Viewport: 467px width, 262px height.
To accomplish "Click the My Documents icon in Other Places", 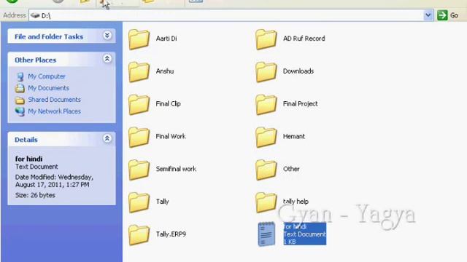I will (x=20, y=88).
